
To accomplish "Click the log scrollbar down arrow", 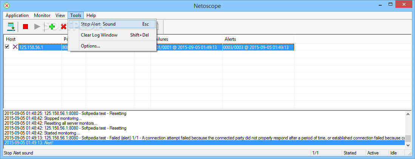I will [x=408, y=145].
